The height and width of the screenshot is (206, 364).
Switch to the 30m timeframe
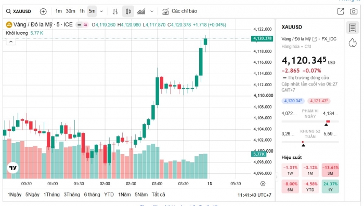point(70,11)
